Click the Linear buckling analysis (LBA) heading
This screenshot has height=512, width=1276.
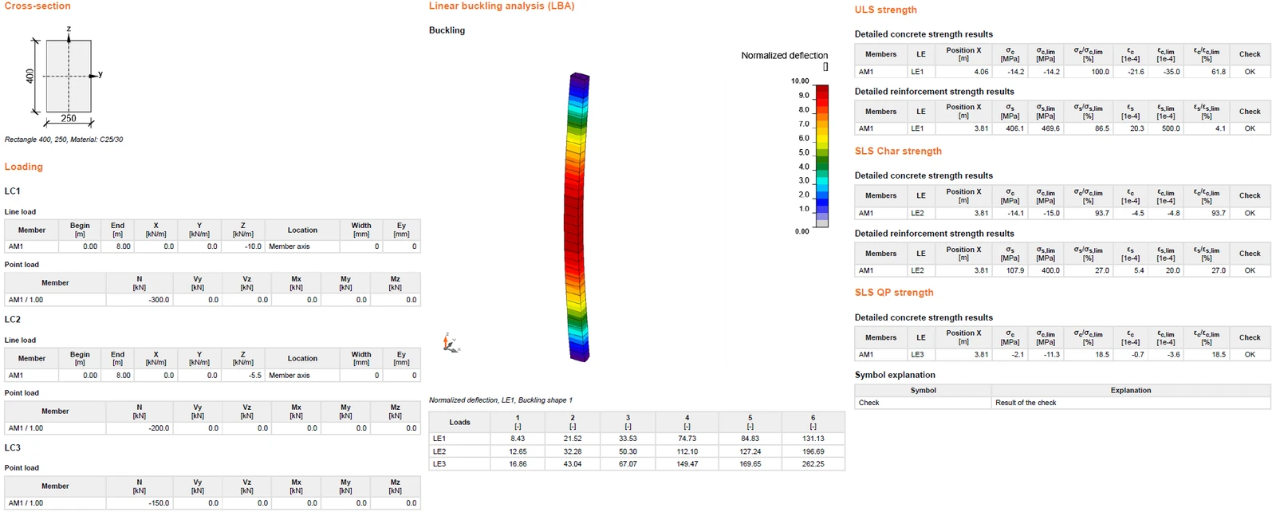tap(502, 6)
